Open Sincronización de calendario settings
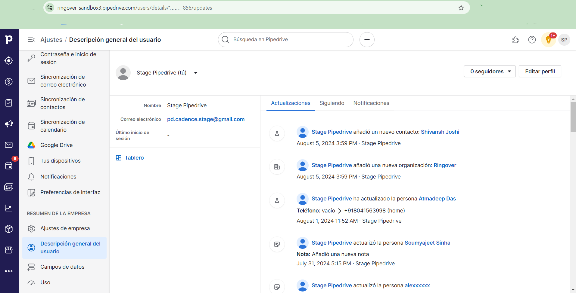The image size is (576, 293). (x=64, y=126)
